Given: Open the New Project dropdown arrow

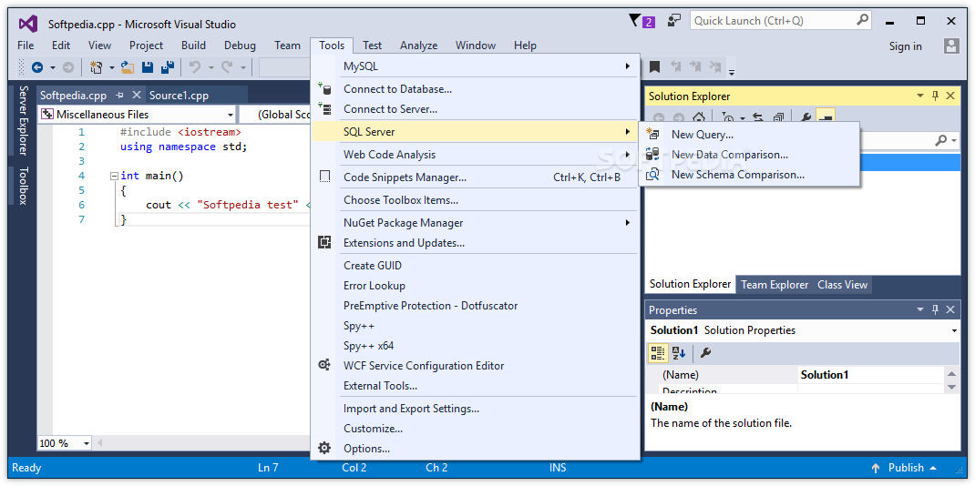Looking at the screenshot, I should pyautogui.click(x=112, y=67).
